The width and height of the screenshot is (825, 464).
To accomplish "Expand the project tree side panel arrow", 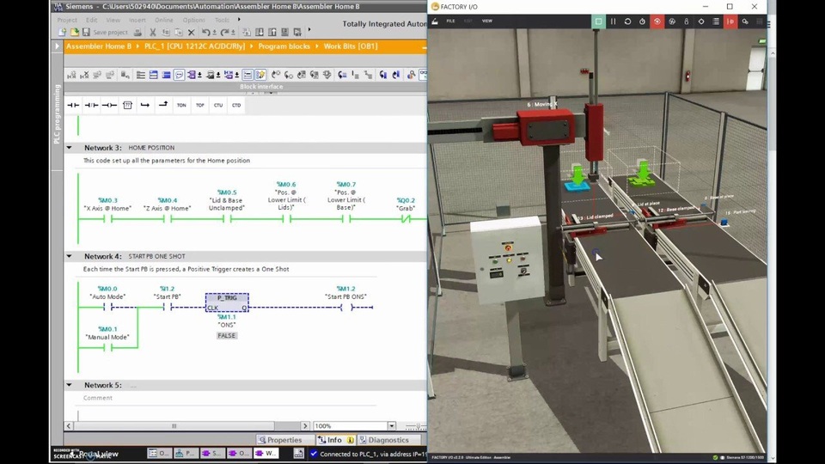I will click(57, 46).
